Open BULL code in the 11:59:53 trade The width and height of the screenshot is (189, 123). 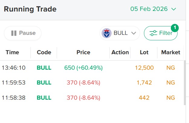click(44, 82)
